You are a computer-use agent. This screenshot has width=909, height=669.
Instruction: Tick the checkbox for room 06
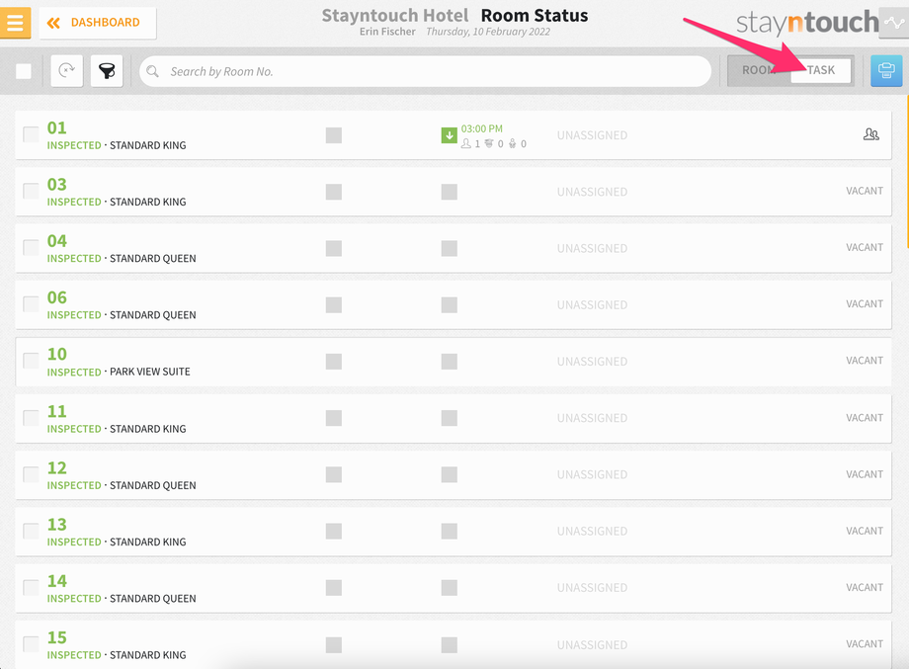(x=31, y=303)
